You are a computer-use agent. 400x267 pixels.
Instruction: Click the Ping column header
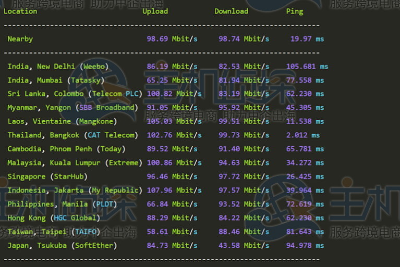(x=294, y=11)
